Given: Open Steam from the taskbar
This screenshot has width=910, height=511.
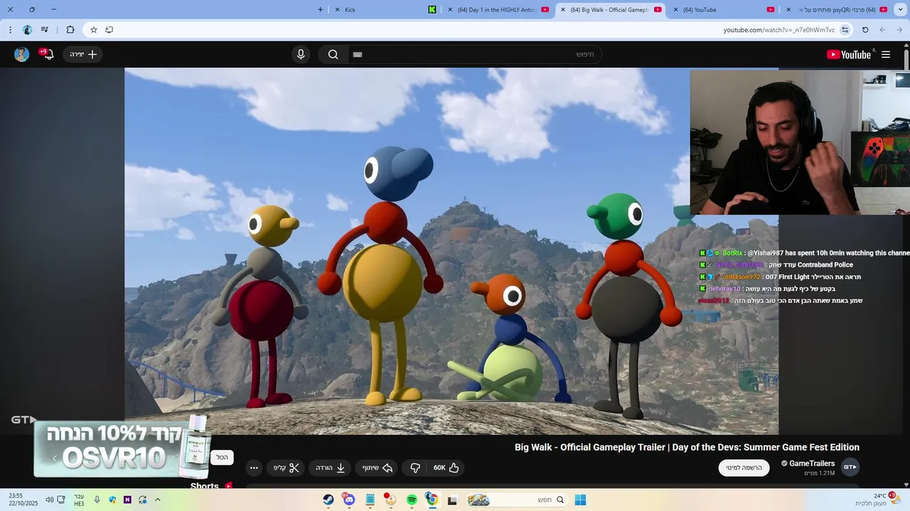Looking at the screenshot, I should coord(328,500).
